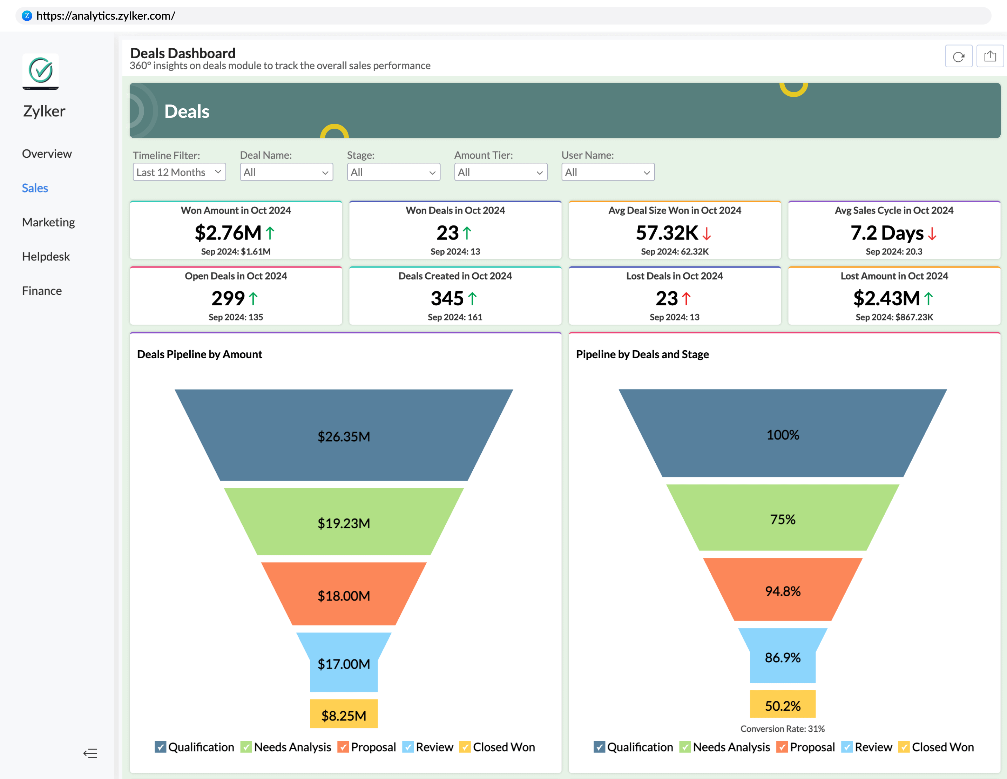Click the site favicon in the address bar

(x=27, y=16)
